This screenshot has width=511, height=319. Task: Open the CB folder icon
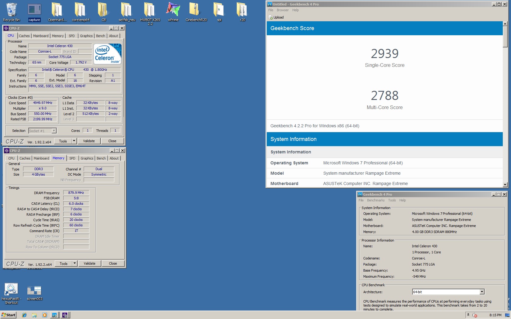(103, 12)
